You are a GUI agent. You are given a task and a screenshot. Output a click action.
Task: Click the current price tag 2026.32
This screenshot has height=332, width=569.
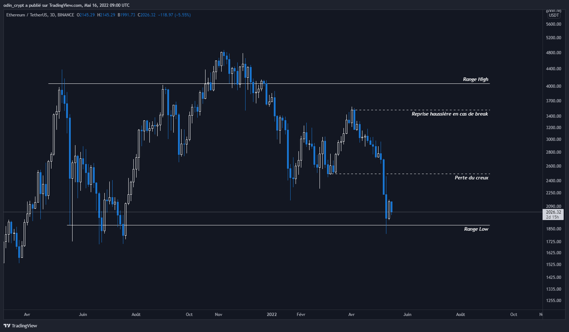553,212
